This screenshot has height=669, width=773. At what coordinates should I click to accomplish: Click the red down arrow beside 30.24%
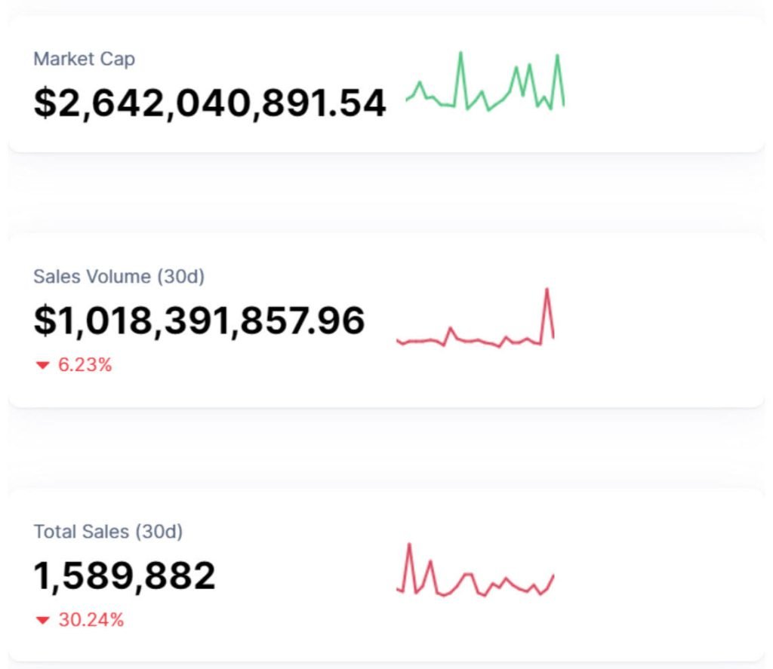[42, 621]
